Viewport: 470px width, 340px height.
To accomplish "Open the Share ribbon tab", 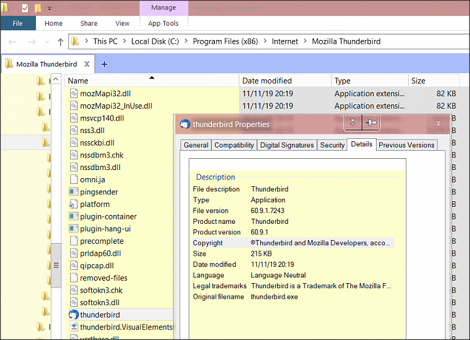I will (89, 23).
